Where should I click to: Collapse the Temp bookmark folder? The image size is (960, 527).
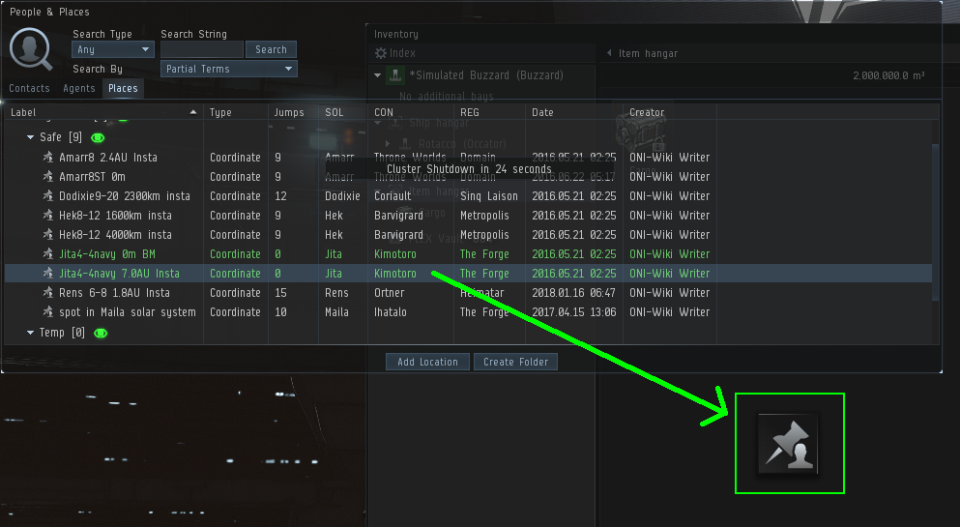pos(30,333)
